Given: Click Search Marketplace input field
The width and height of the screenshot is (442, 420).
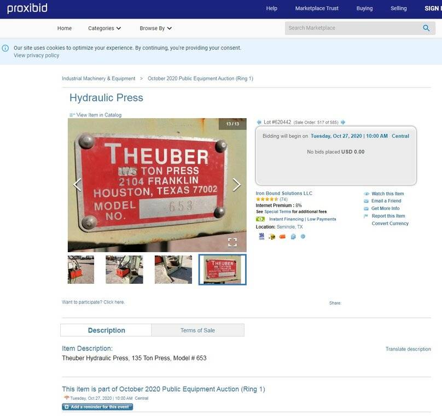Looking at the screenshot, I should (352, 28).
